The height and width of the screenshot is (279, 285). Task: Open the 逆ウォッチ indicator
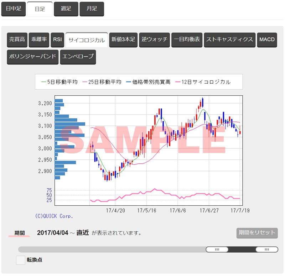(155, 40)
